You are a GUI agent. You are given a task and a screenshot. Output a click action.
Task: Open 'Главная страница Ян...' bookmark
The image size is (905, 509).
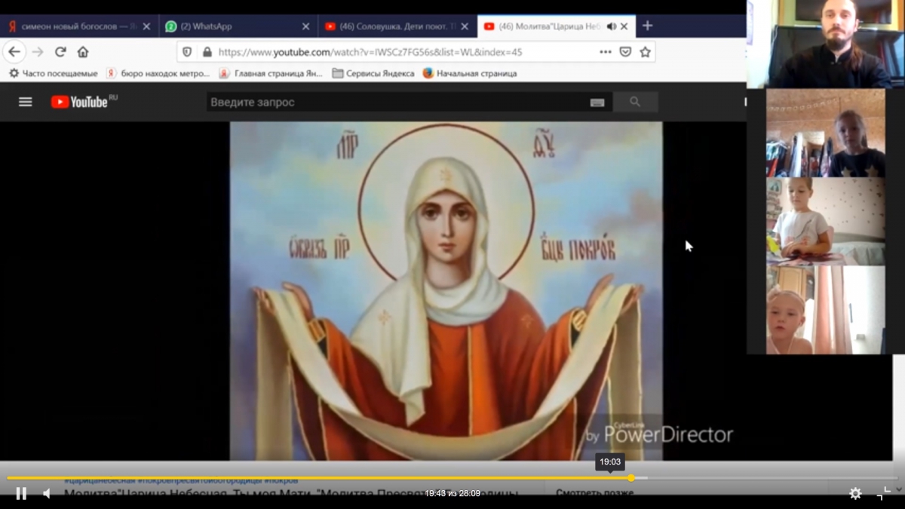coord(271,73)
